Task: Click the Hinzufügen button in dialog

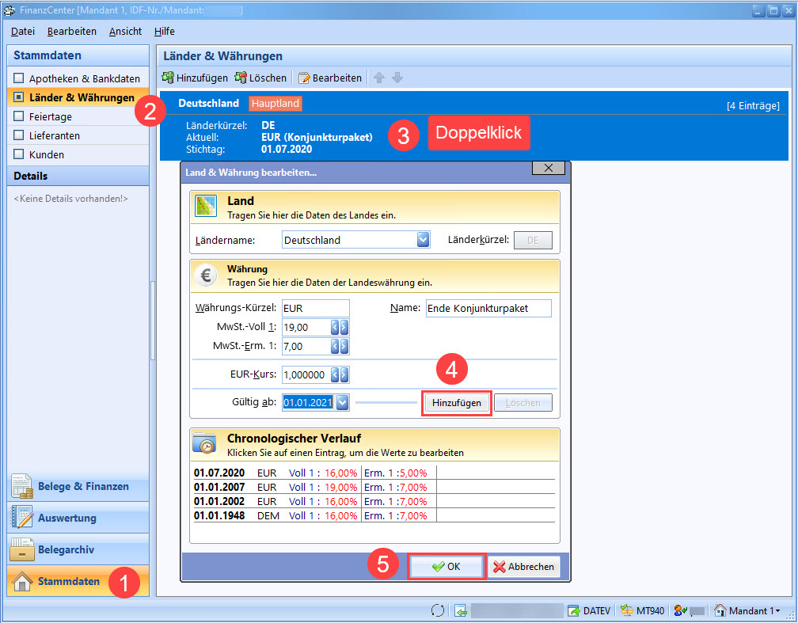Action: pos(456,403)
